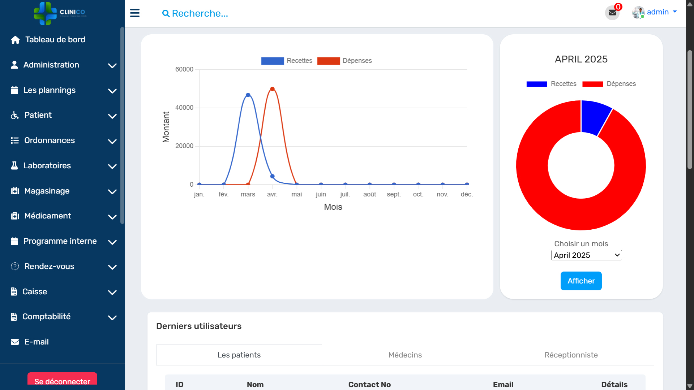Open the admin user dropdown
This screenshot has width=694, height=390.
click(x=655, y=12)
